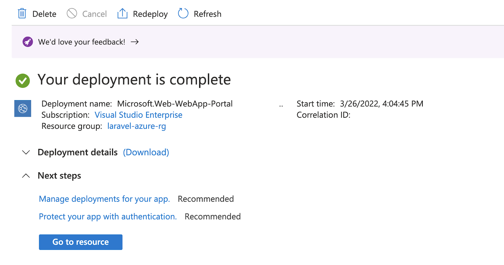This screenshot has width=504, height=265.
Task: Click the arrow next to feedback text
Action: tap(135, 42)
